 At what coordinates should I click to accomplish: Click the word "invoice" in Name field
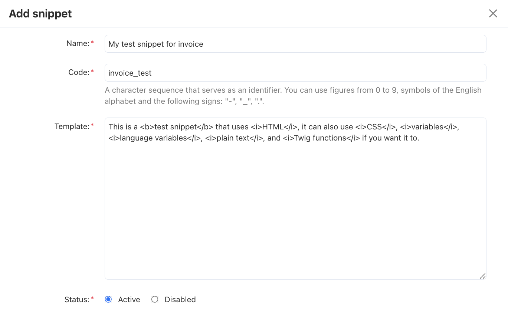pyautogui.click(x=191, y=44)
